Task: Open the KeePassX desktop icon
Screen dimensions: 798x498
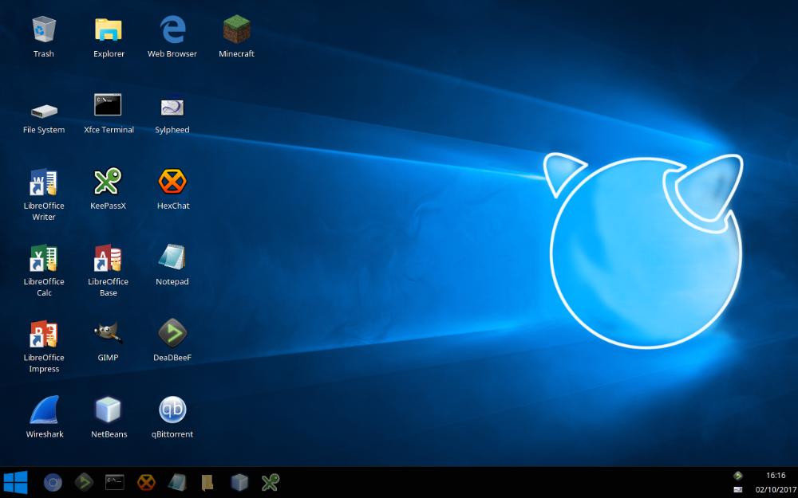Action: tap(108, 182)
